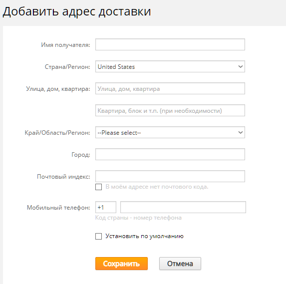Click the mobile phone number input field
Viewport: 286px width, 284px height.
tap(183, 207)
